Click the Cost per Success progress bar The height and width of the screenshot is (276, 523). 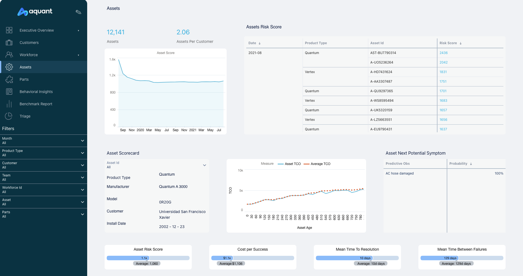click(252, 258)
